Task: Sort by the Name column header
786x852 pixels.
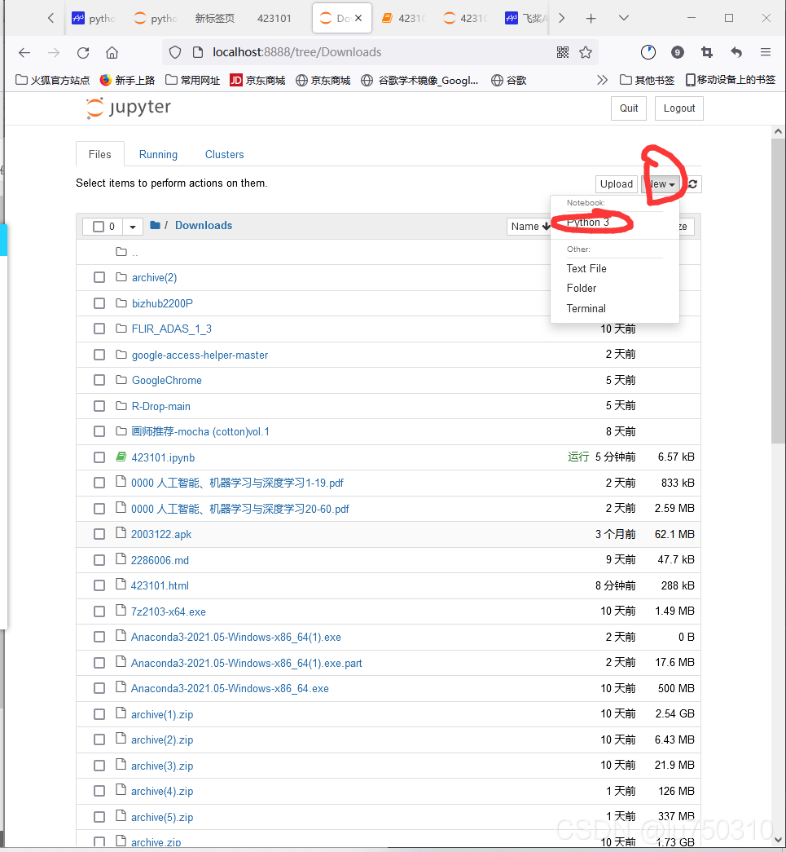Action: pos(530,227)
